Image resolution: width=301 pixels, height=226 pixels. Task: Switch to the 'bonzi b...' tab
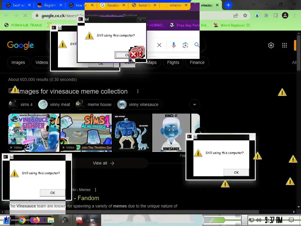click(x=144, y=5)
